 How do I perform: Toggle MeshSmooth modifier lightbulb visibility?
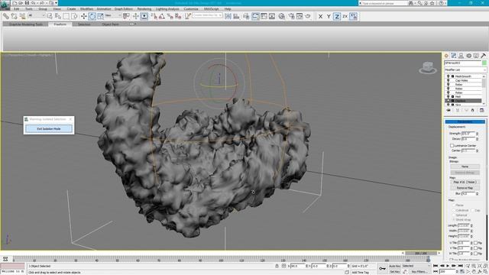[x=449, y=76]
